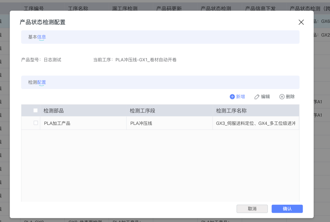Click the 检测工序段 column header
This screenshot has width=330, height=222.
tap(142, 111)
